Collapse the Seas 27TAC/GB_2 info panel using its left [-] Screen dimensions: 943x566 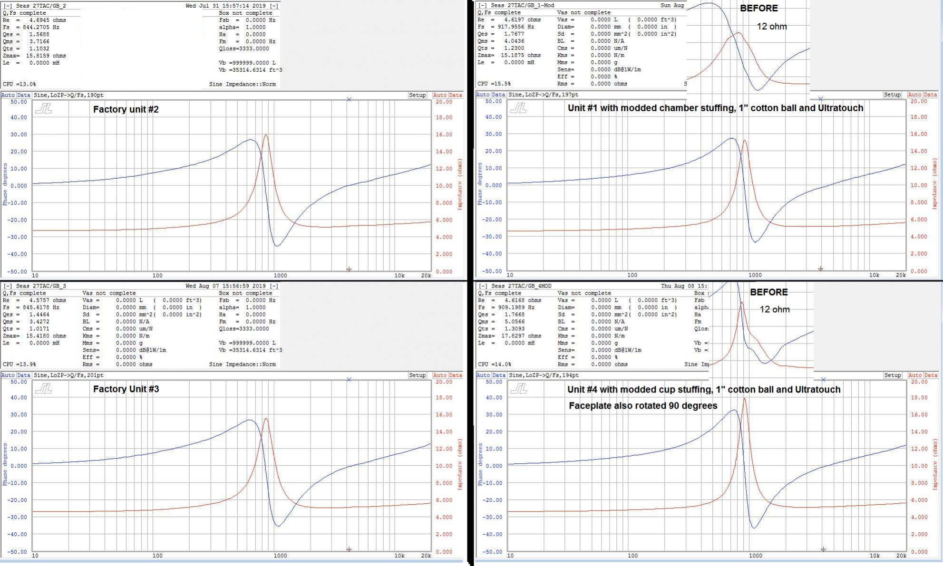coord(8,6)
